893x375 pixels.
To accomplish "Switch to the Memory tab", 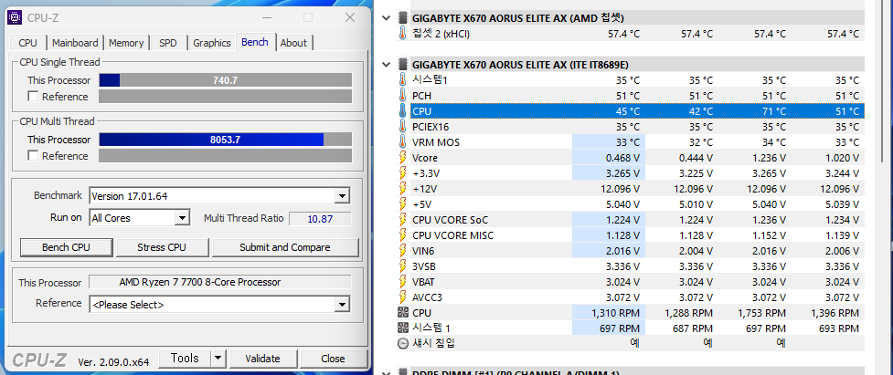I will click(x=126, y=43).
